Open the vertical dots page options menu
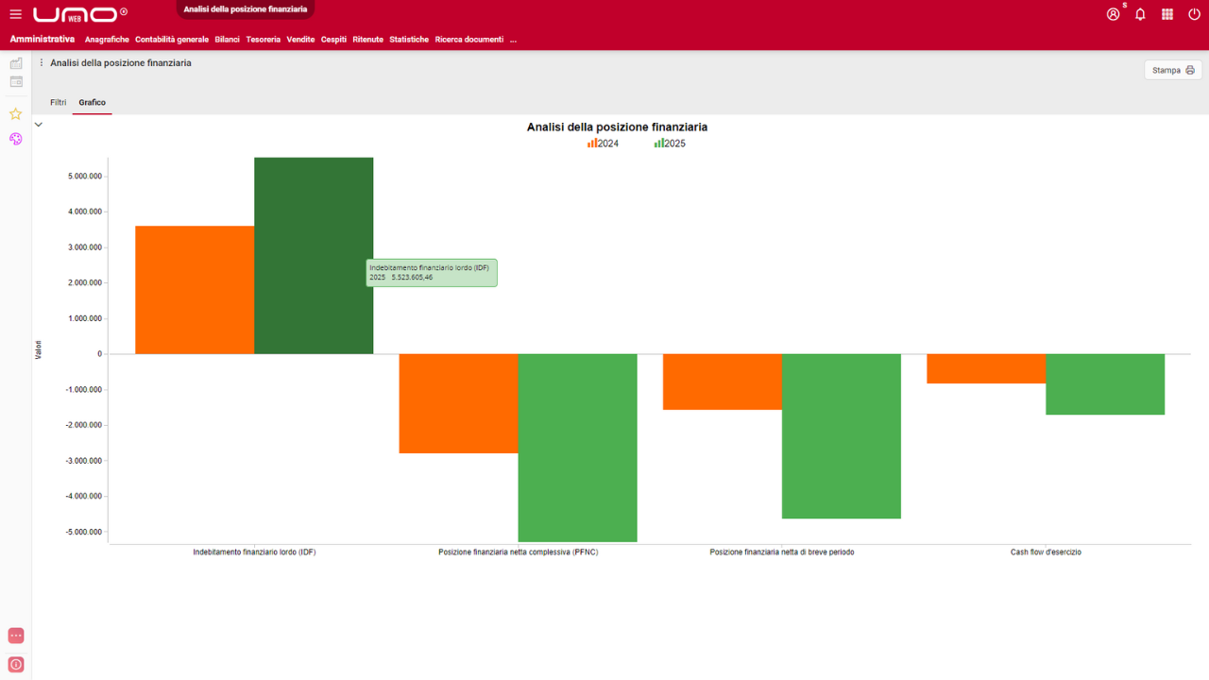This screenshot has width=1209, height=680. tap(42, 63)
